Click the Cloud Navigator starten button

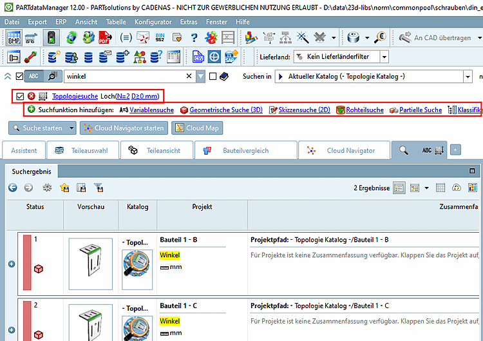124,128
